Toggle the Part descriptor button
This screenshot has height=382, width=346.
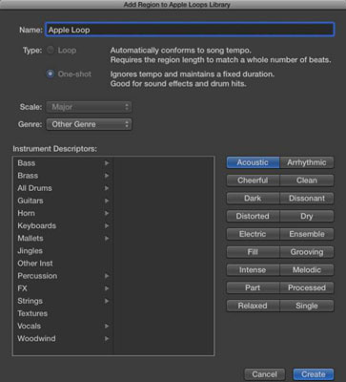tap(253, 287)
